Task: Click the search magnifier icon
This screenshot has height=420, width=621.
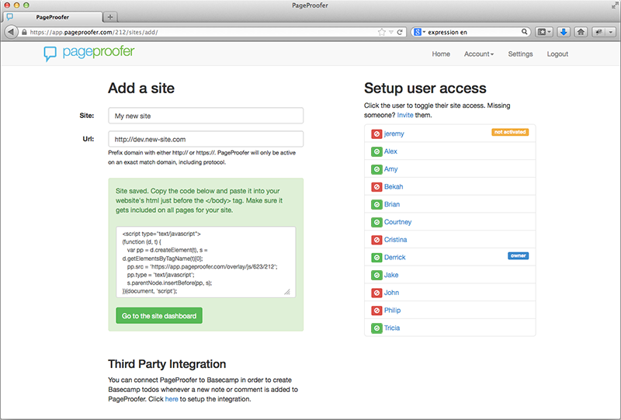Action: (x=524, y=32)
